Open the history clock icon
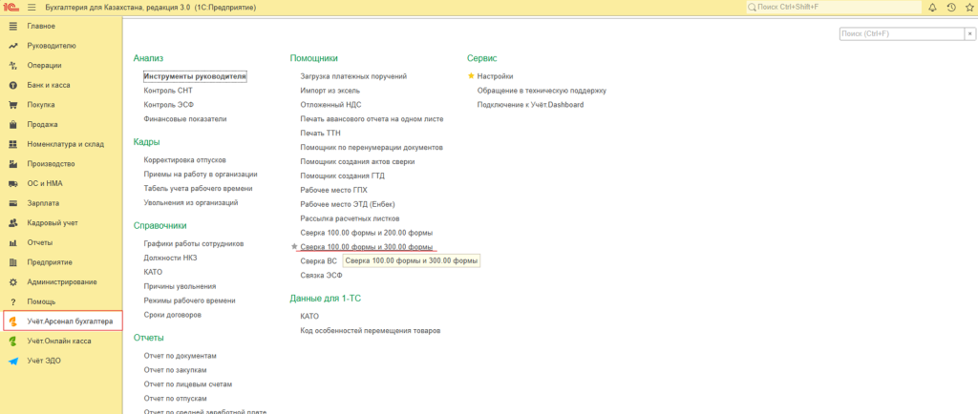The width and height of the screenshot is (978, 414). pos(951,8)
